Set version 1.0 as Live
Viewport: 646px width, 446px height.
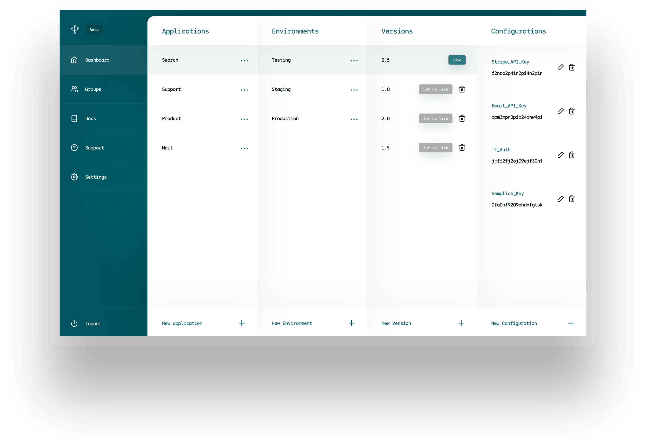pyautogui.click(x=435, y=89)
